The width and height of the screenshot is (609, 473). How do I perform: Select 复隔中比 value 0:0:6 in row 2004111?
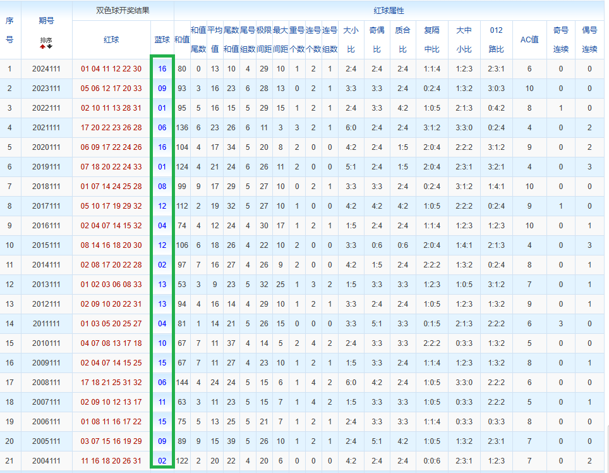(432, 461)
